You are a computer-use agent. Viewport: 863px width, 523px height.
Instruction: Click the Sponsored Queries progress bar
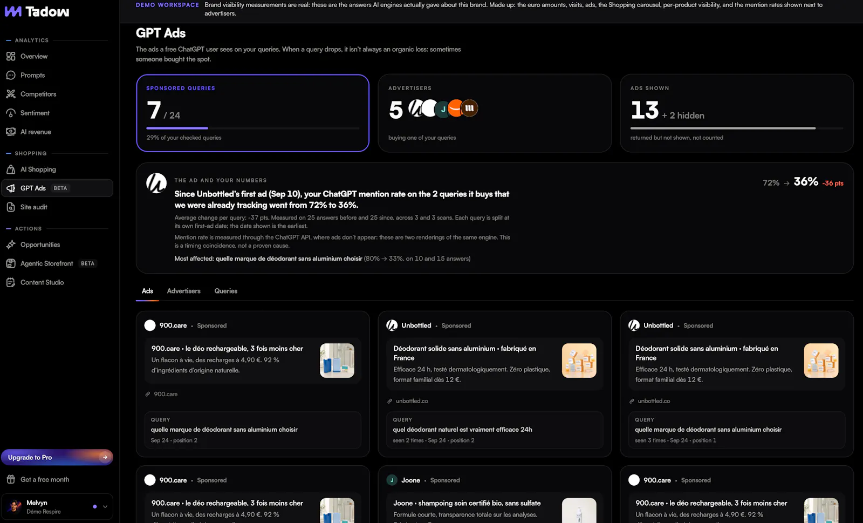point(252,128)
